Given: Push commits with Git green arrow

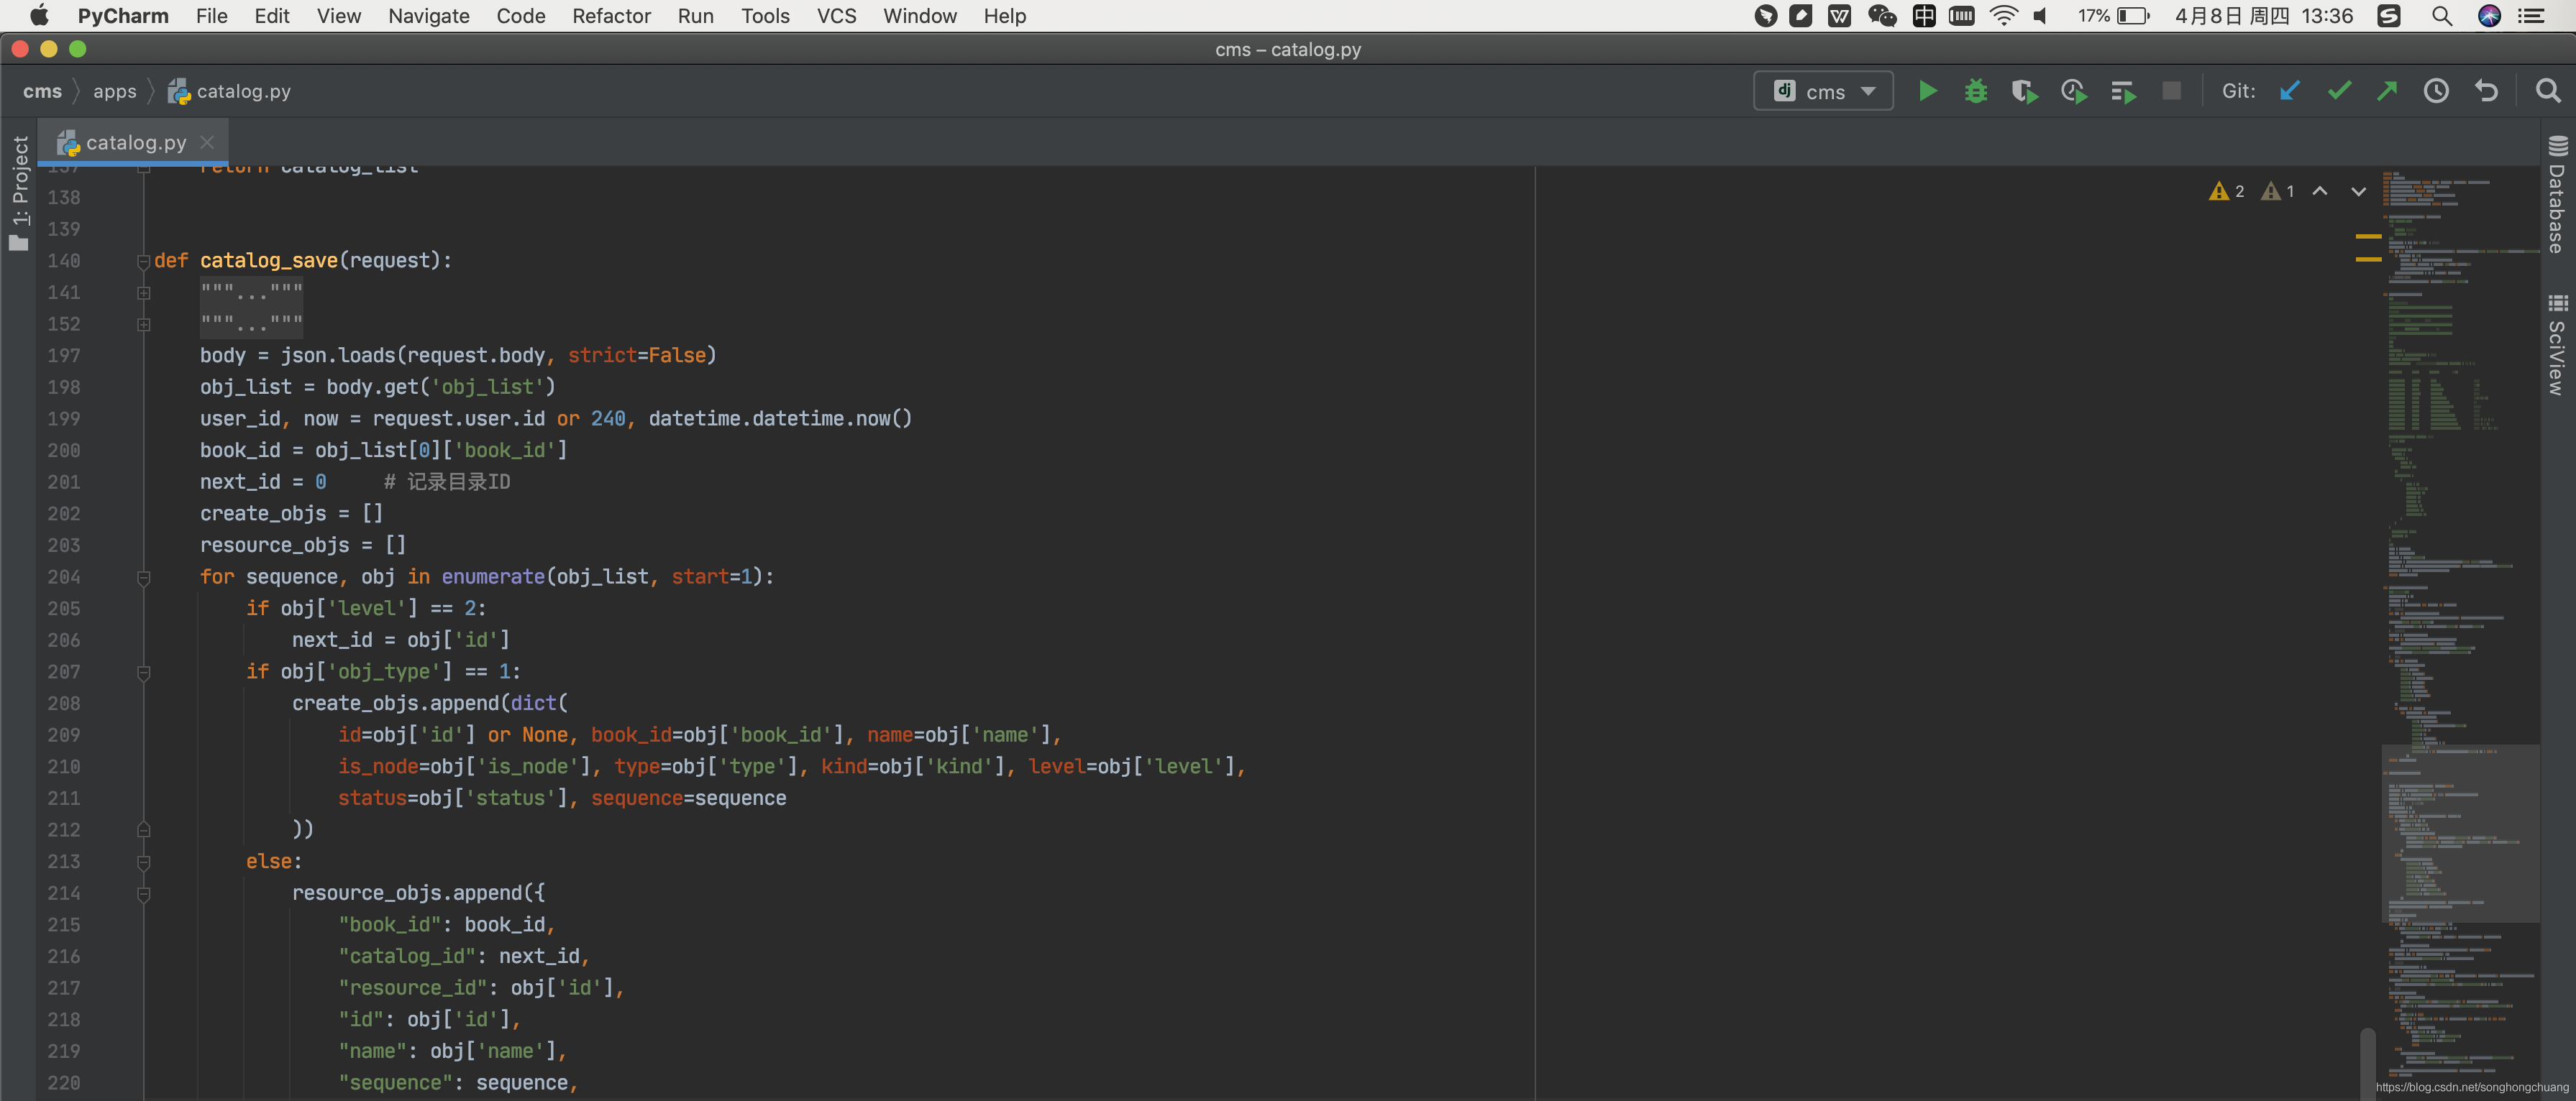Looking at the screenshot, I should coord(2388,91).
